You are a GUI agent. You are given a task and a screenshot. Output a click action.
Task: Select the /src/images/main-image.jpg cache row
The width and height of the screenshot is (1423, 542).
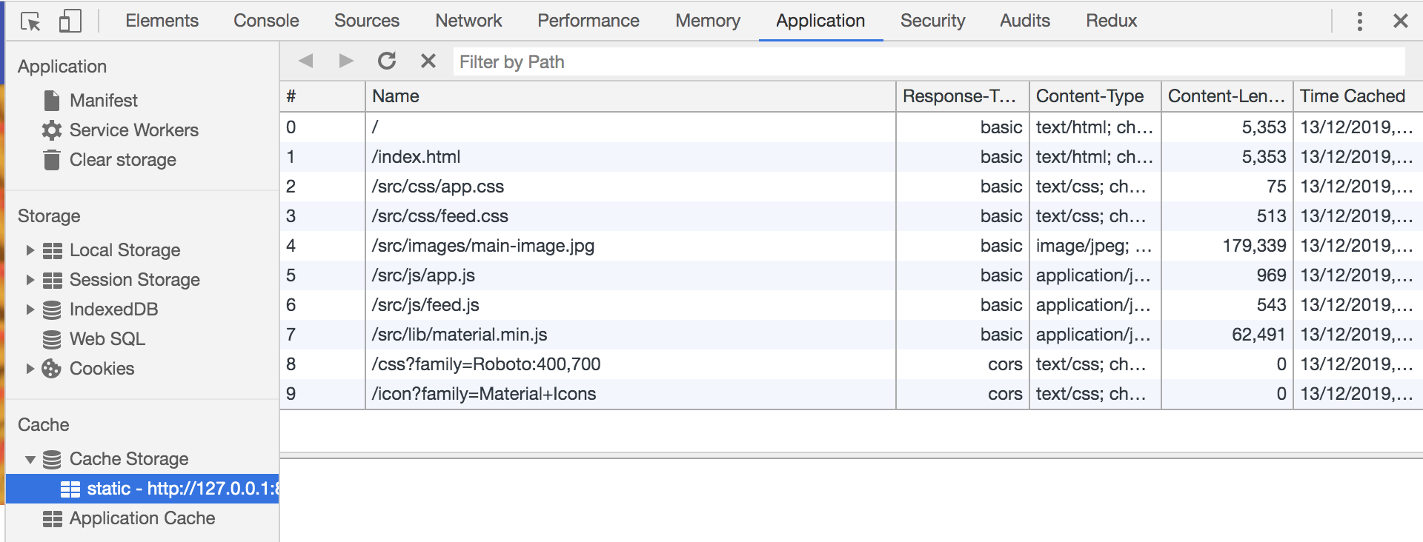point(483,246)
